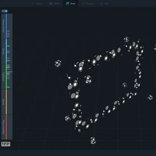Viewport: 156px width, 156px height.
Task: Select the Scan tab
Action: (x=71, y=4)
